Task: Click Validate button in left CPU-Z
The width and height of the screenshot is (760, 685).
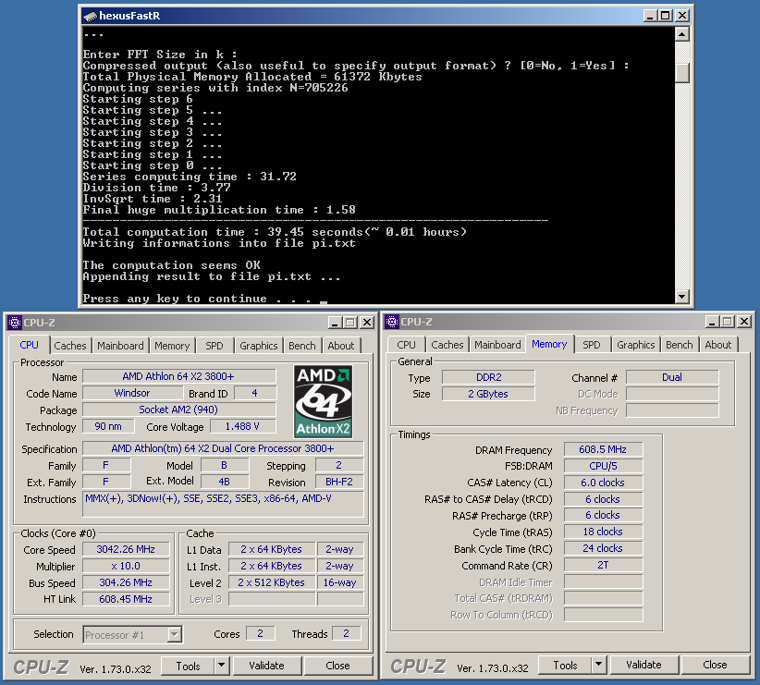Action: click(267, 666)
